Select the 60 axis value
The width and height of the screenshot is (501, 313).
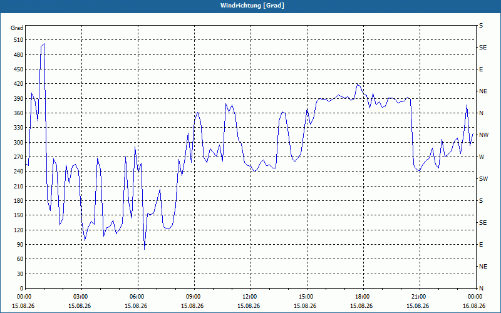pos(20,259)
